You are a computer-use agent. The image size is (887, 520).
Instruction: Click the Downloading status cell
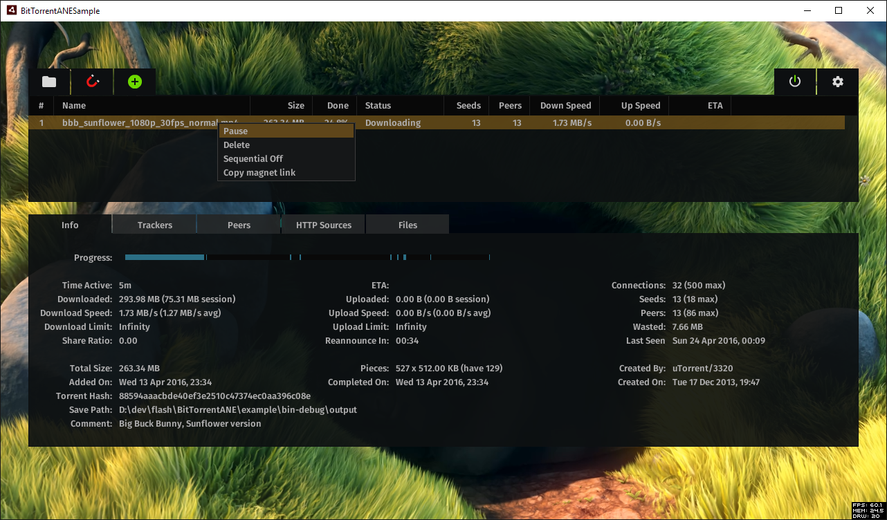pyautogui.click(x=393, y=123)
